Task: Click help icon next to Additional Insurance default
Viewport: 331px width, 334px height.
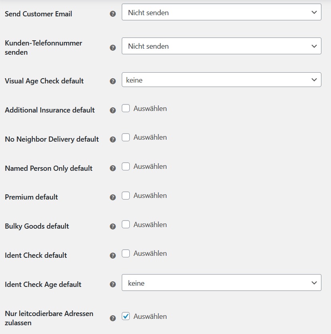Action: coord(113,111)
